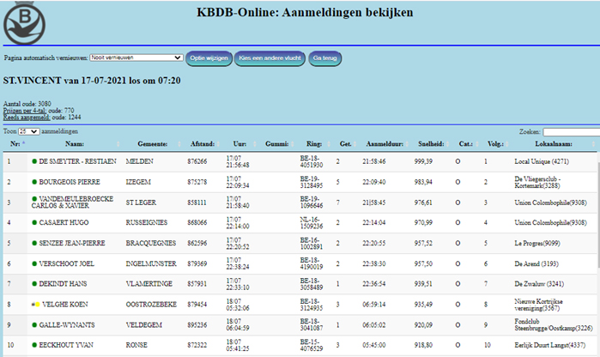Viewport: 600px width, 357px height.
Task: Click green status dot beside DEKINDT HANS
Action: point(34,284)
